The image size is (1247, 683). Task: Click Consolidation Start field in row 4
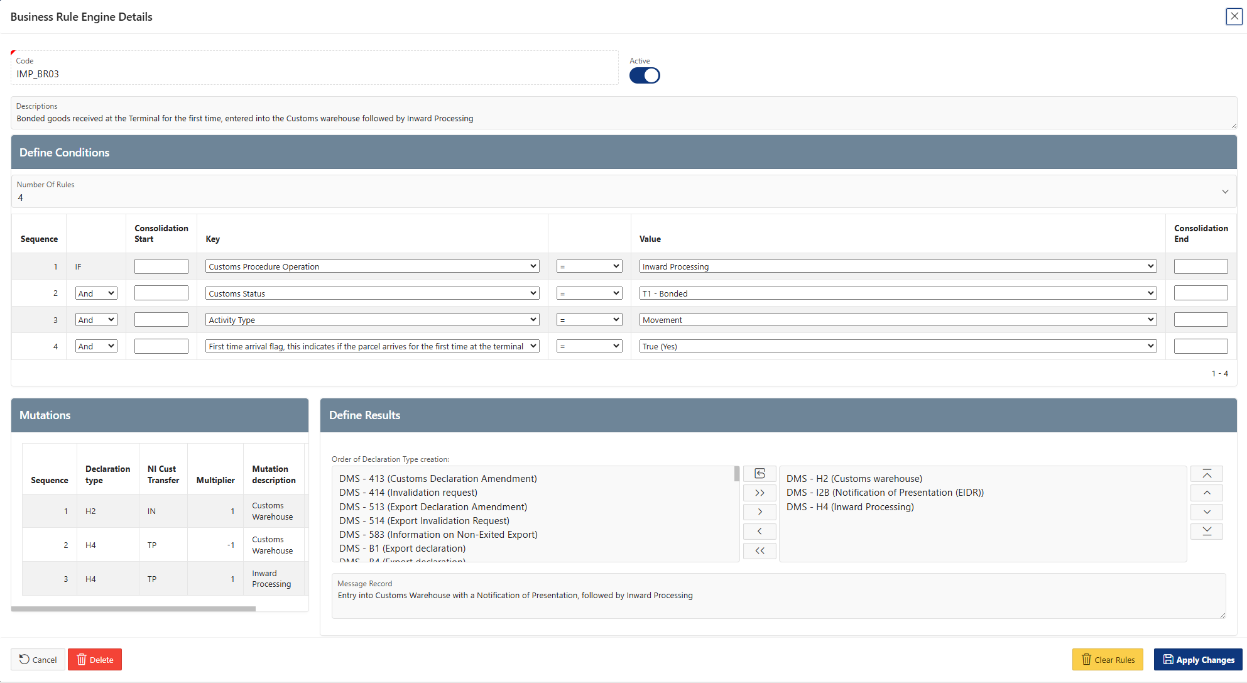[161, 346]
